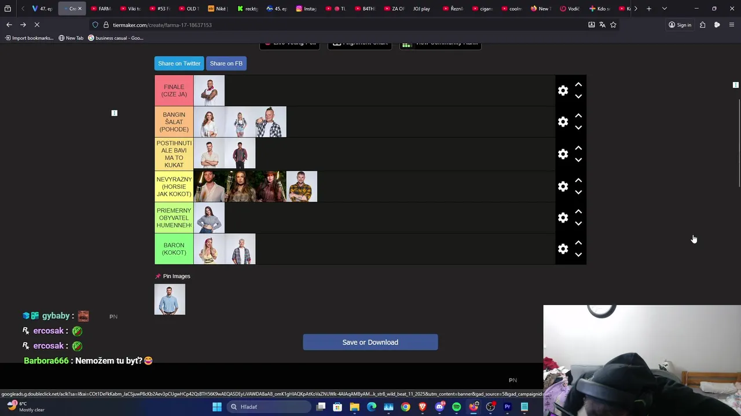Open settings gear for NEVYRAZNY tier
Image resolution: width=741 pixels, height=416 pixels.
[x=563, y=187]
